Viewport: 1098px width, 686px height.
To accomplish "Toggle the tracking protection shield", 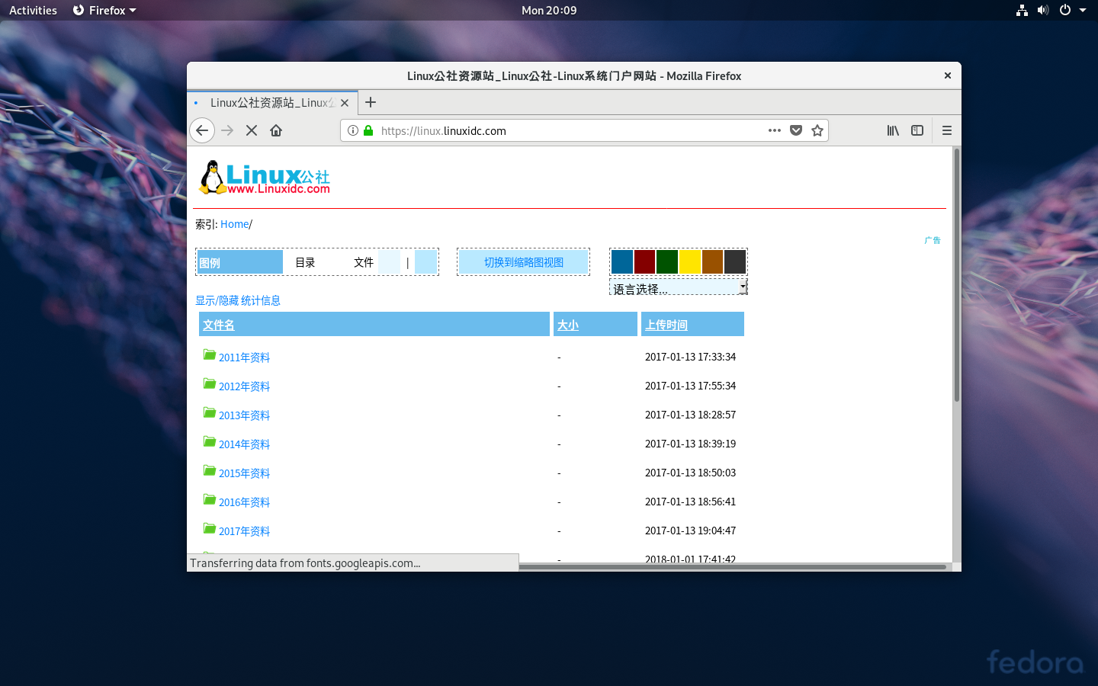I will coord(796,130).
